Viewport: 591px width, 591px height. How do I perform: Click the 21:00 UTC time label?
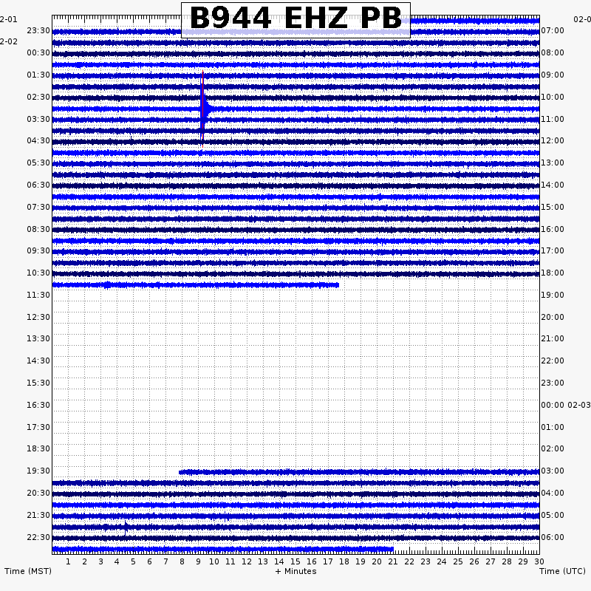click(553, 338)
